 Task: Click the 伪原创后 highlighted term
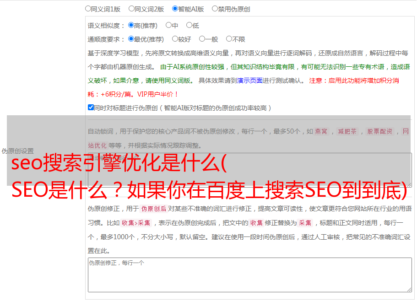tap(154, 209)
